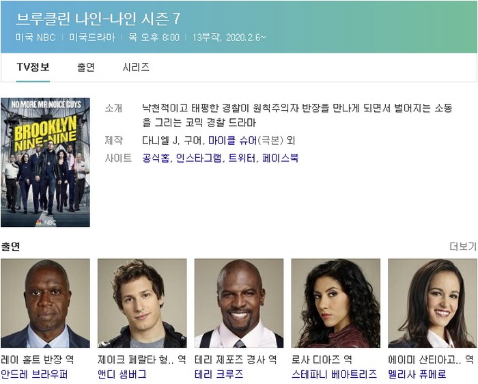
Task: Open the TV정보 tab
Action: 33,67
